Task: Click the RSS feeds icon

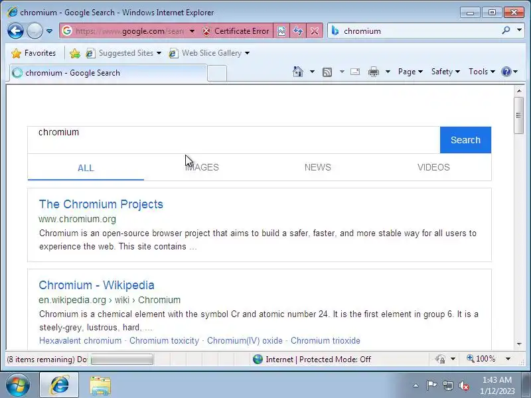Action: pyautogui.click(x=327, y=72)
